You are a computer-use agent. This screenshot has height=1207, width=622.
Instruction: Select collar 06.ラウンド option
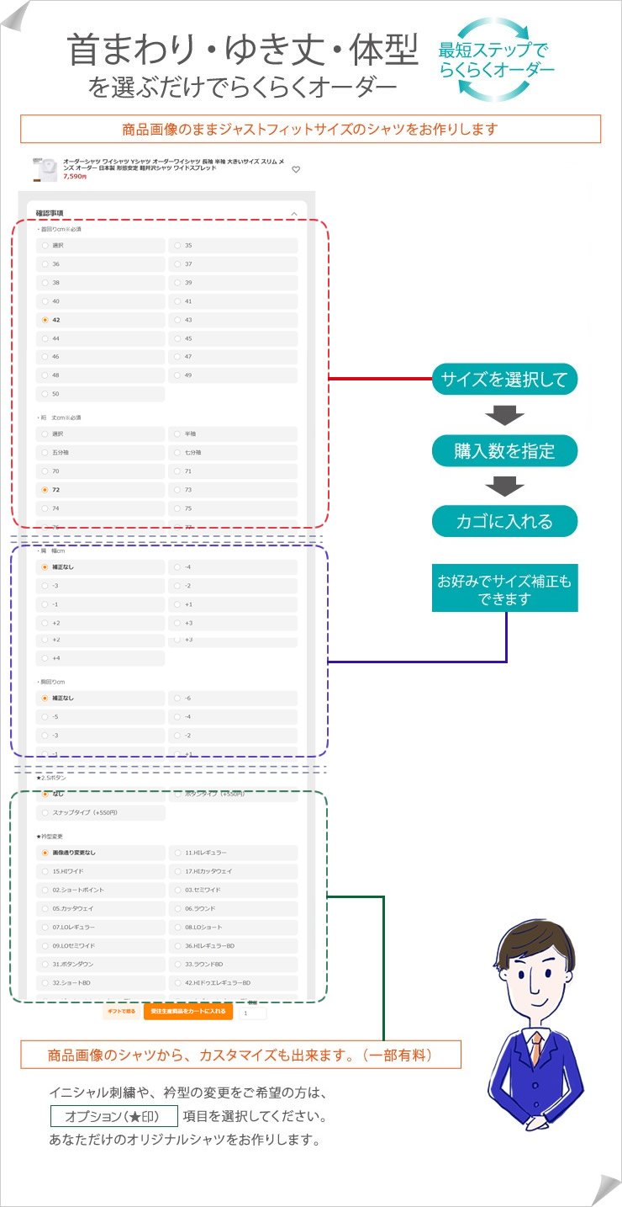coord(234,908)
